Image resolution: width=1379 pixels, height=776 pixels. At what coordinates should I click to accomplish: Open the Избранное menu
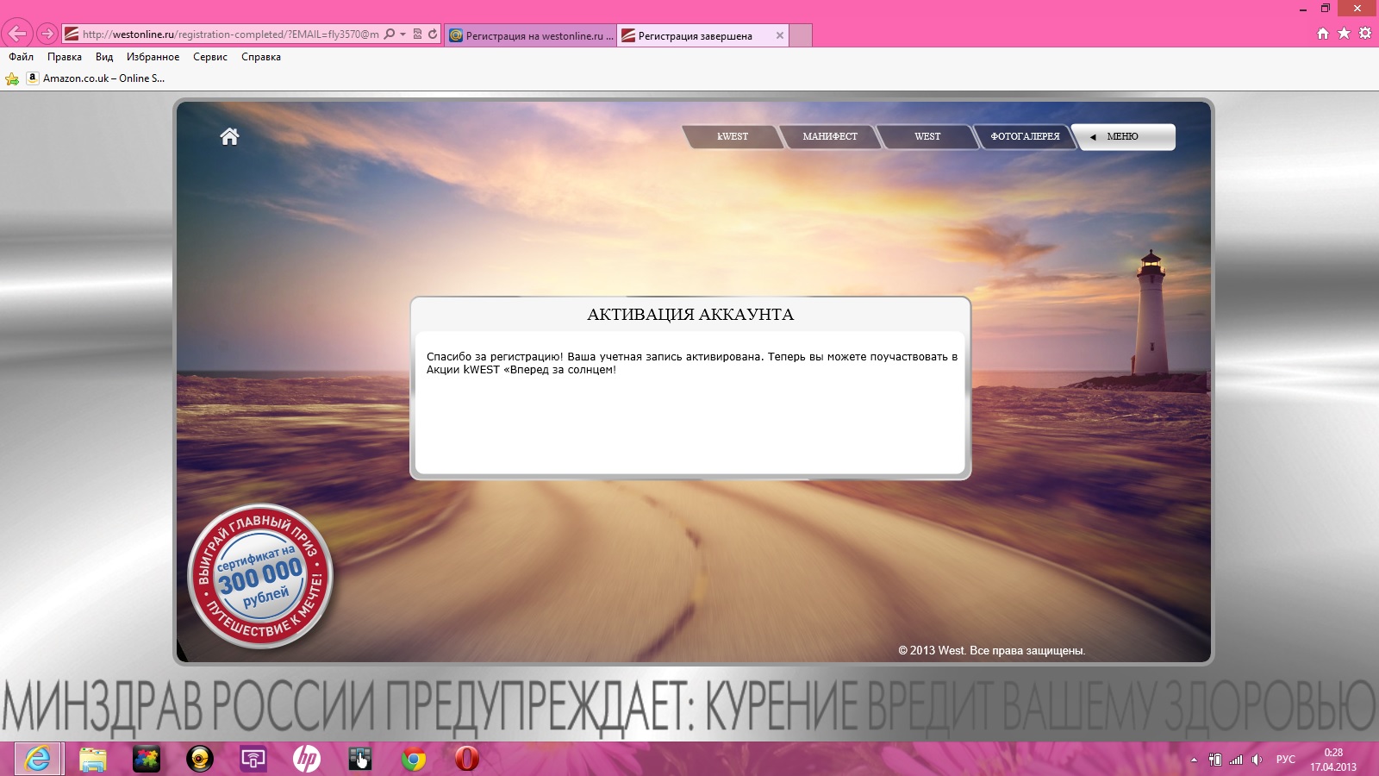pyautogui.click(x=153, y=57)
